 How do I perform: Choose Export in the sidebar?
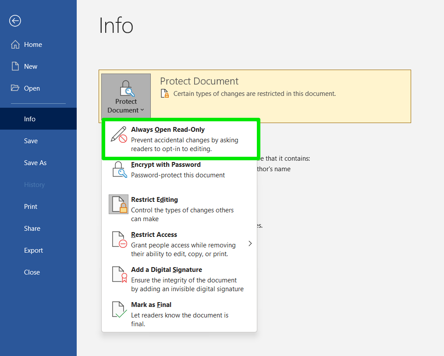38,250
